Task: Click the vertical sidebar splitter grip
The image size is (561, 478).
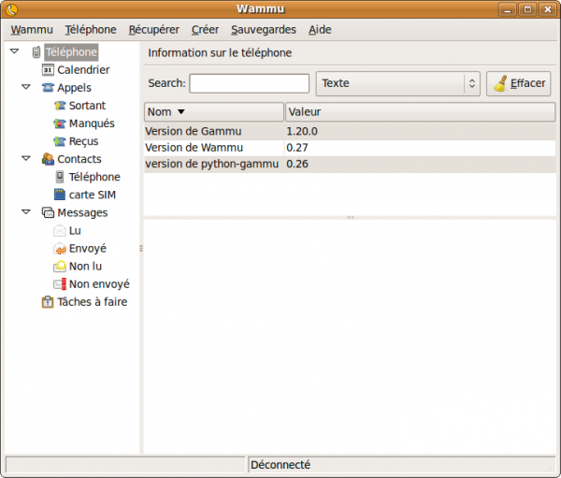Action: point(141,249)
